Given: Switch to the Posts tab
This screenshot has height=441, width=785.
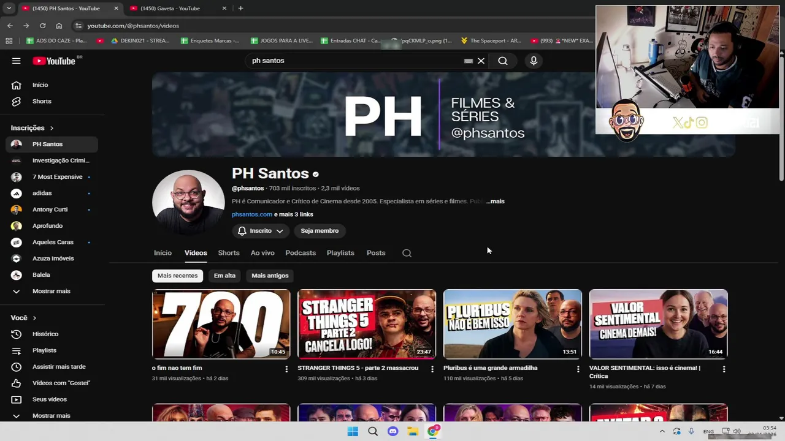Looking at the screenshot, I should pos(376,253).
